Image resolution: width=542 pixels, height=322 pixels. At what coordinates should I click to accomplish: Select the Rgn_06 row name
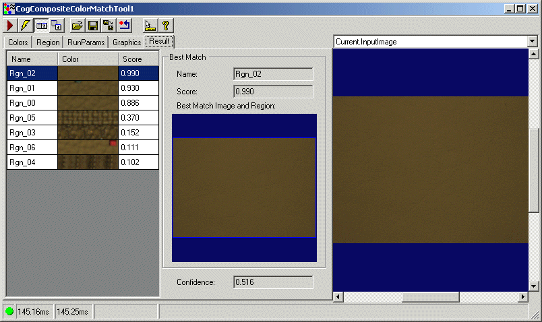click(32, 148)
